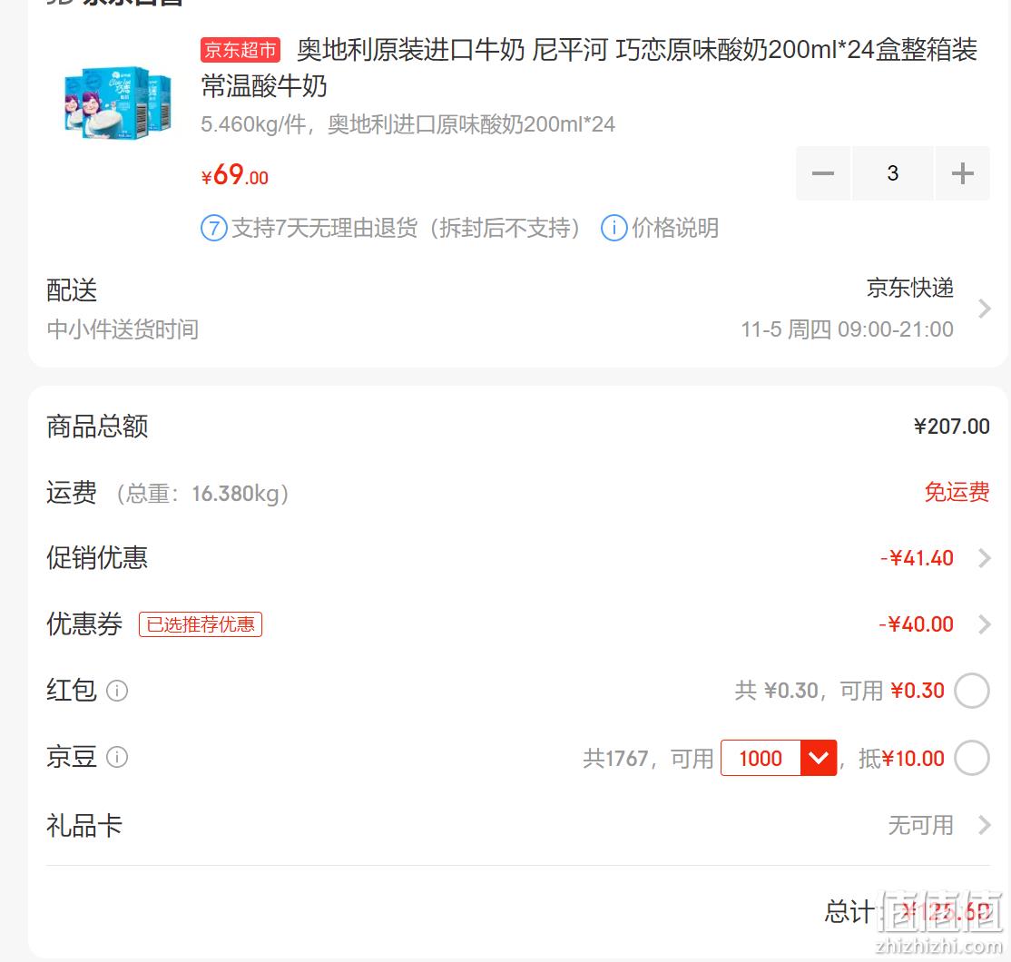Enable the 红包 radio button
The height and width of the screenshot is (962, 1011).
(x=972, y=691)
